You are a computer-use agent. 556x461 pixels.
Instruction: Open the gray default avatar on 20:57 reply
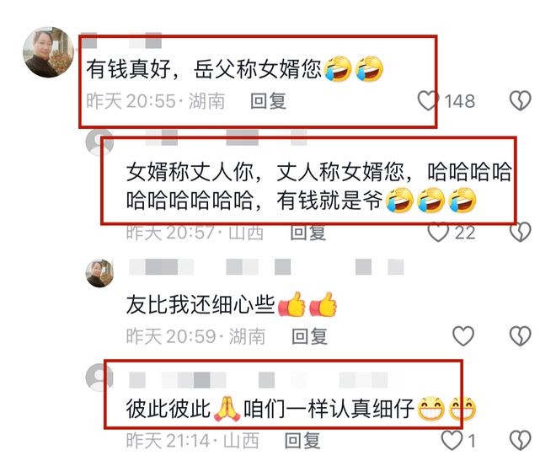(99, 142)
